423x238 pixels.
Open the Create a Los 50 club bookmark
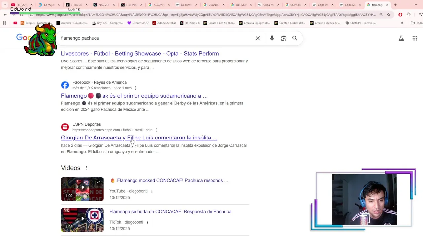[219, 23]
